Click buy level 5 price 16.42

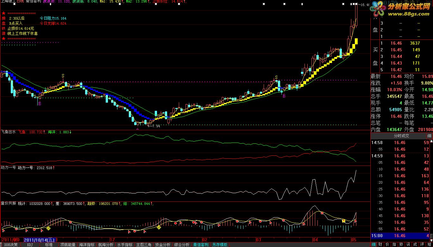pyautogui.click(x=396, y=70)
